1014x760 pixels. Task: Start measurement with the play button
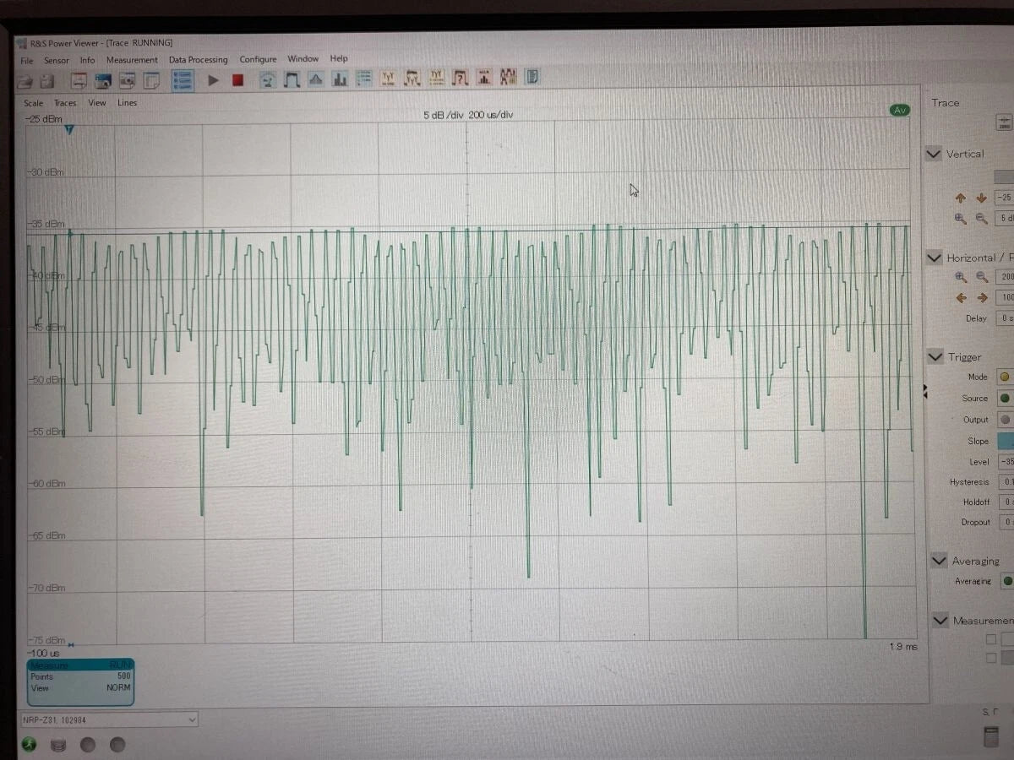[213, 80]
